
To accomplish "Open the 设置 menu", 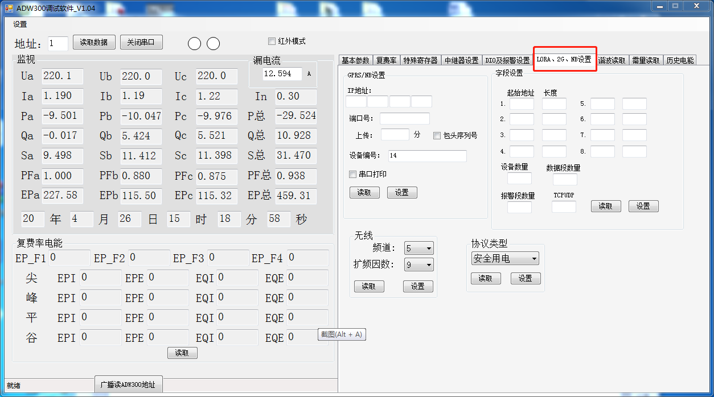I will (20, 24).
